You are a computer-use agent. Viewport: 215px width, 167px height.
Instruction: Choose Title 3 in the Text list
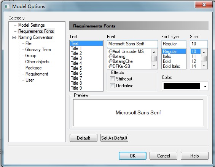(76, 58)
